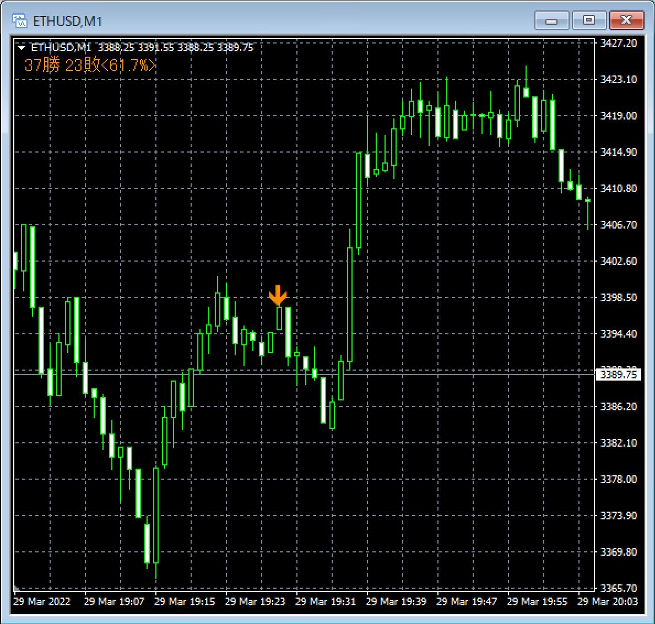Click the 3365.70 price scale label
This screenshot has height=624, width=655.
coord(619,588)
